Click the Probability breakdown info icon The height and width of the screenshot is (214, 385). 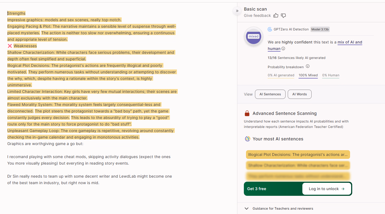click(308, 66)
